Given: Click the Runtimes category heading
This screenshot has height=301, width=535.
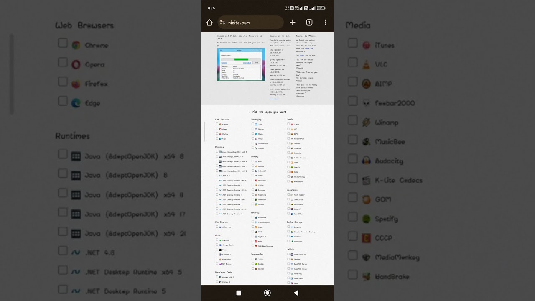Looking at the screenshot, I should click(x=219, y=147).
